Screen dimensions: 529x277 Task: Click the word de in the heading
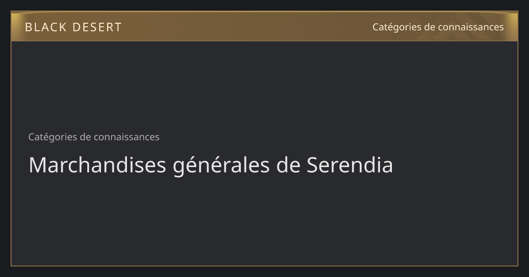[288, 165]
